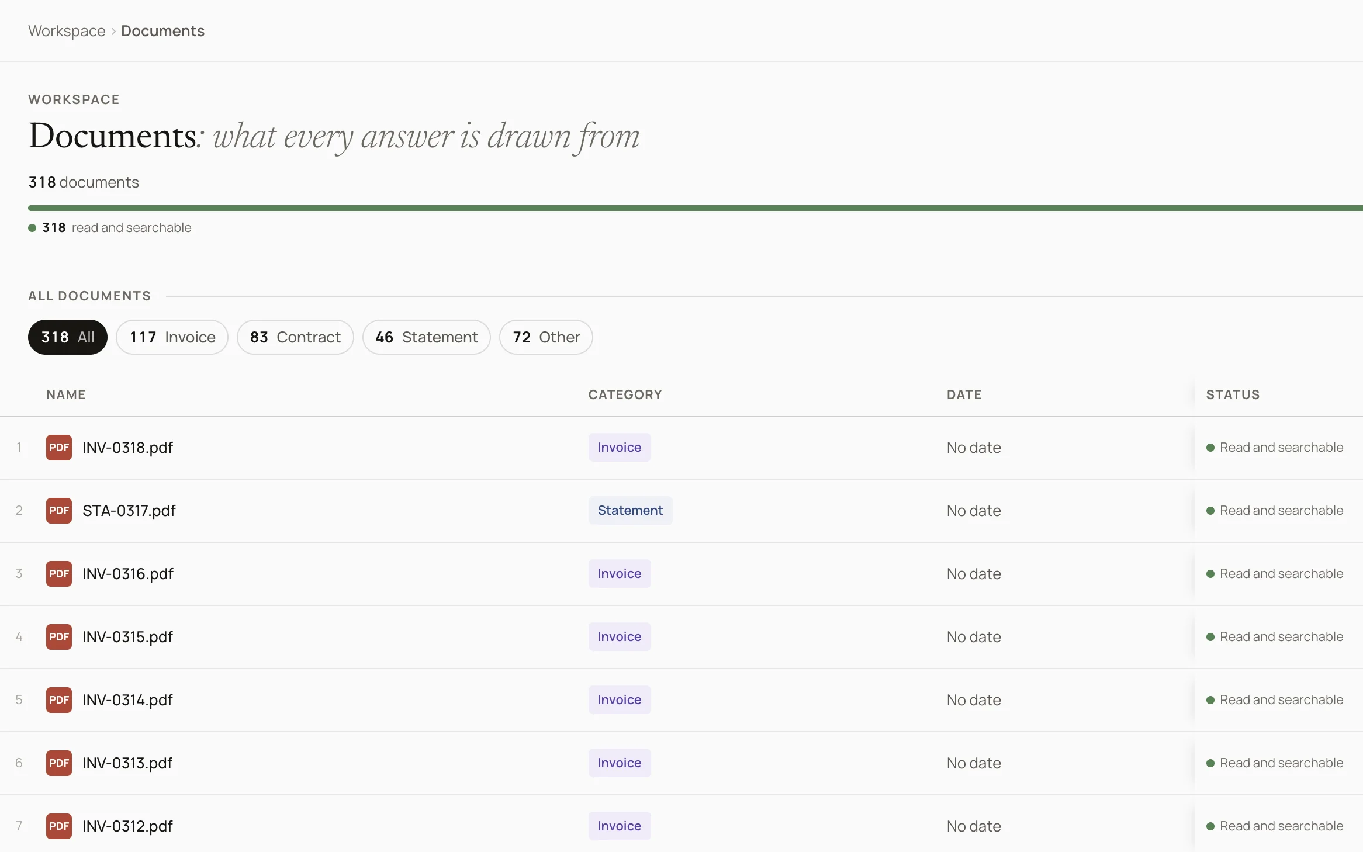Viewport: 1363px width, 852px height.
Task: Click 'Read and searchable' status for INV-0314.pdf
Action: tap(1275, 700)
